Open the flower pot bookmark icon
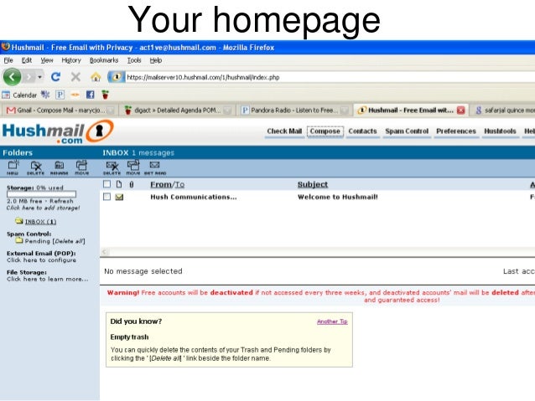This screenshot has height=401, width=535. 105,95
